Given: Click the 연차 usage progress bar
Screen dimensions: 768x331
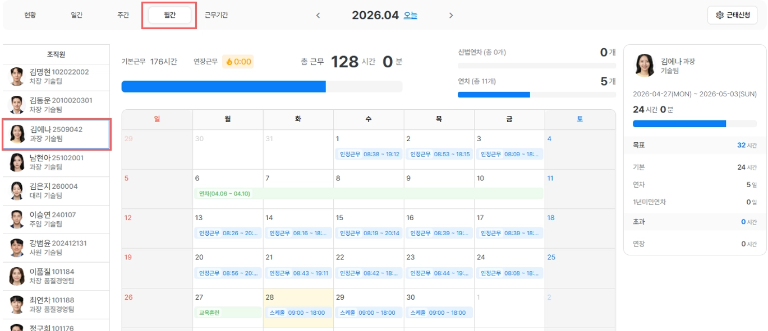Looking at the screenshot, I should [537, 95].
